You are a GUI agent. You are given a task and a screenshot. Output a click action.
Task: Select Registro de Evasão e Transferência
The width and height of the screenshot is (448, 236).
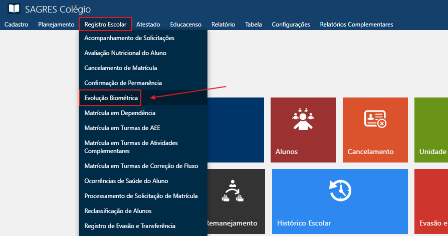pos(130,226)
